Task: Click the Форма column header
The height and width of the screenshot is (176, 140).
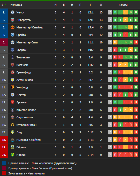Action: 123,5
